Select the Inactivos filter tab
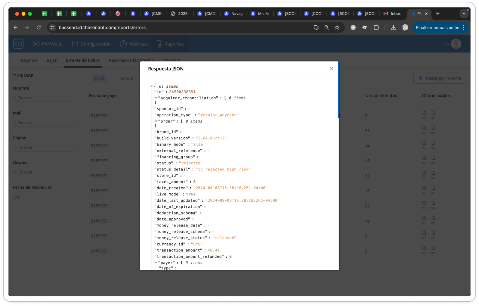The height and width of the screenshot is (306, 479). point(126,78)
